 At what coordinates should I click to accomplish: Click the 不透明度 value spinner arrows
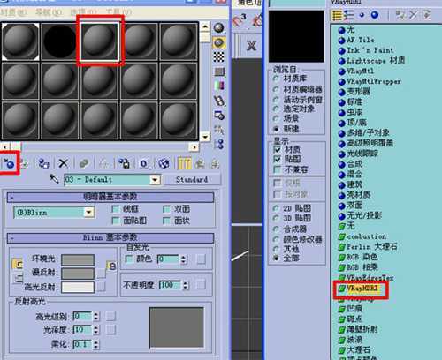click(186, 285)
